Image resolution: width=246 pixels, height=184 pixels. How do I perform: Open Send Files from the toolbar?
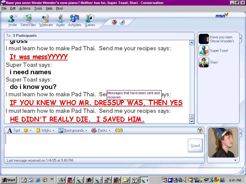click(x=28, y=20)
